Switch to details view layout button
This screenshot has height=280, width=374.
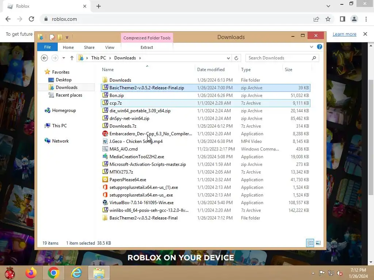coord(310,243)
